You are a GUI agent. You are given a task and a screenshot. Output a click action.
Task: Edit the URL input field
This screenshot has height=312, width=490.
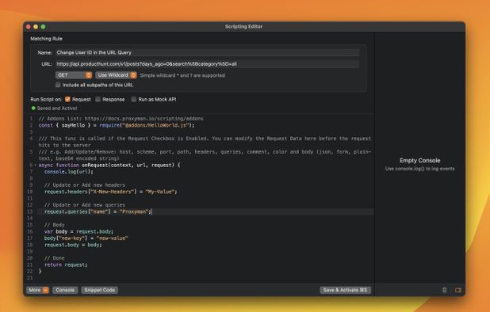[207, 64]
